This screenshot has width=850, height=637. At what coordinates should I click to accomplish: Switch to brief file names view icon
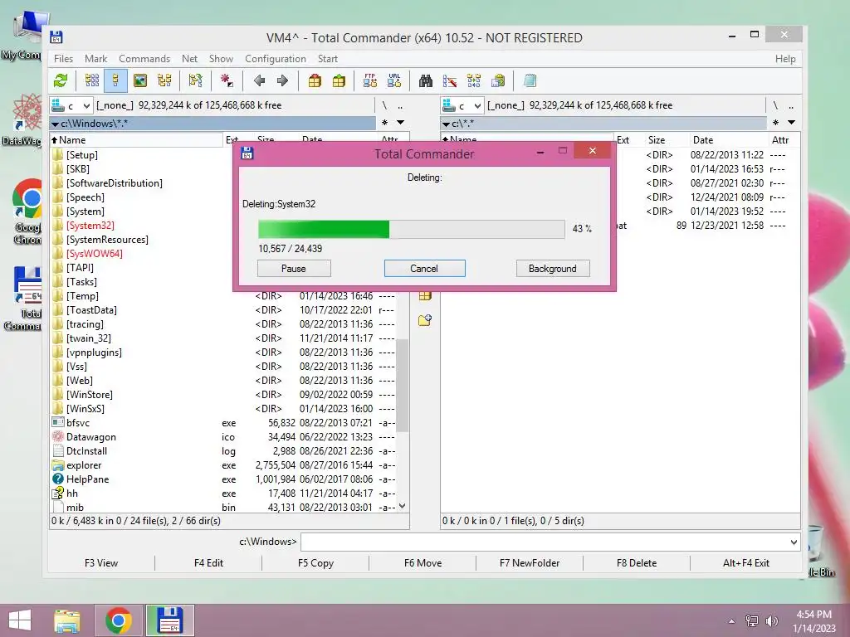coord(92,81)
